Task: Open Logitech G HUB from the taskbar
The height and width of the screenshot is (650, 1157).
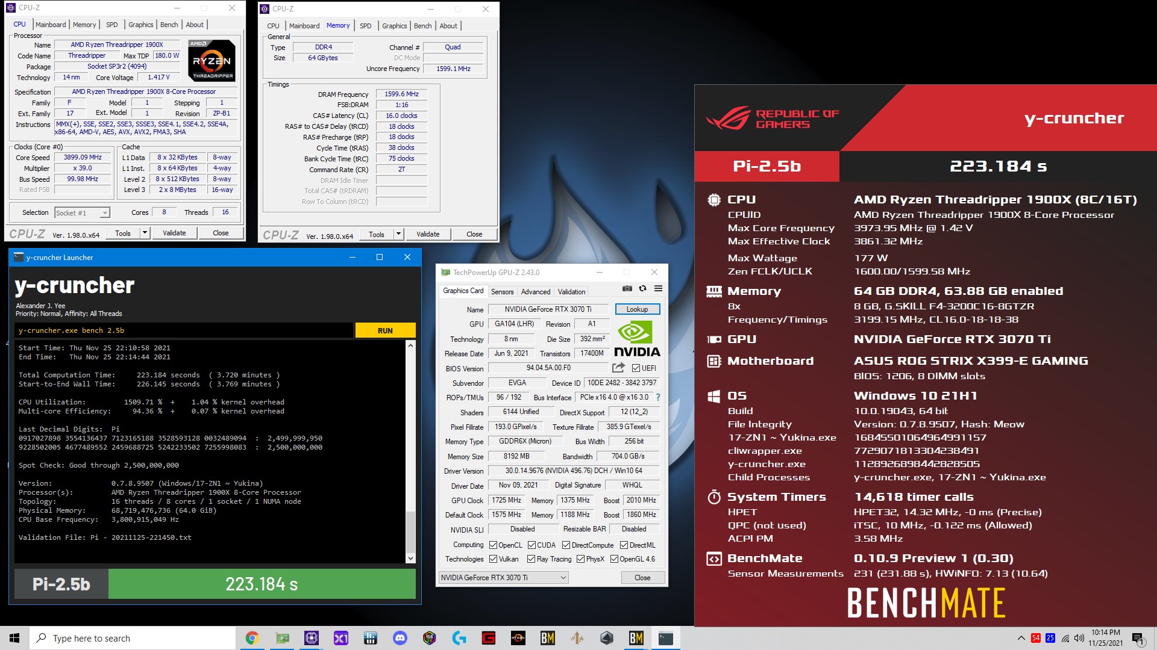Action: coord(459,638)
